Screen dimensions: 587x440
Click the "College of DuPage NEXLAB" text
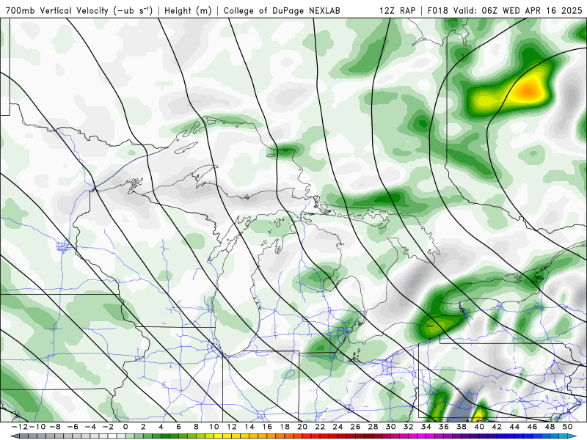click(x=282, y=10)
